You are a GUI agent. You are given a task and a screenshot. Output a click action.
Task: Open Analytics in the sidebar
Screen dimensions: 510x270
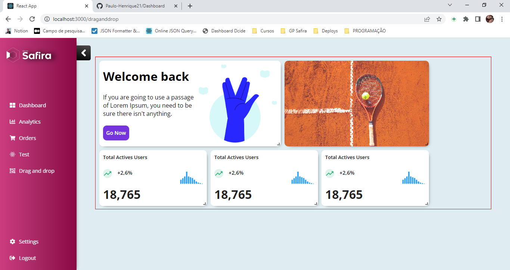pos(25,122)
